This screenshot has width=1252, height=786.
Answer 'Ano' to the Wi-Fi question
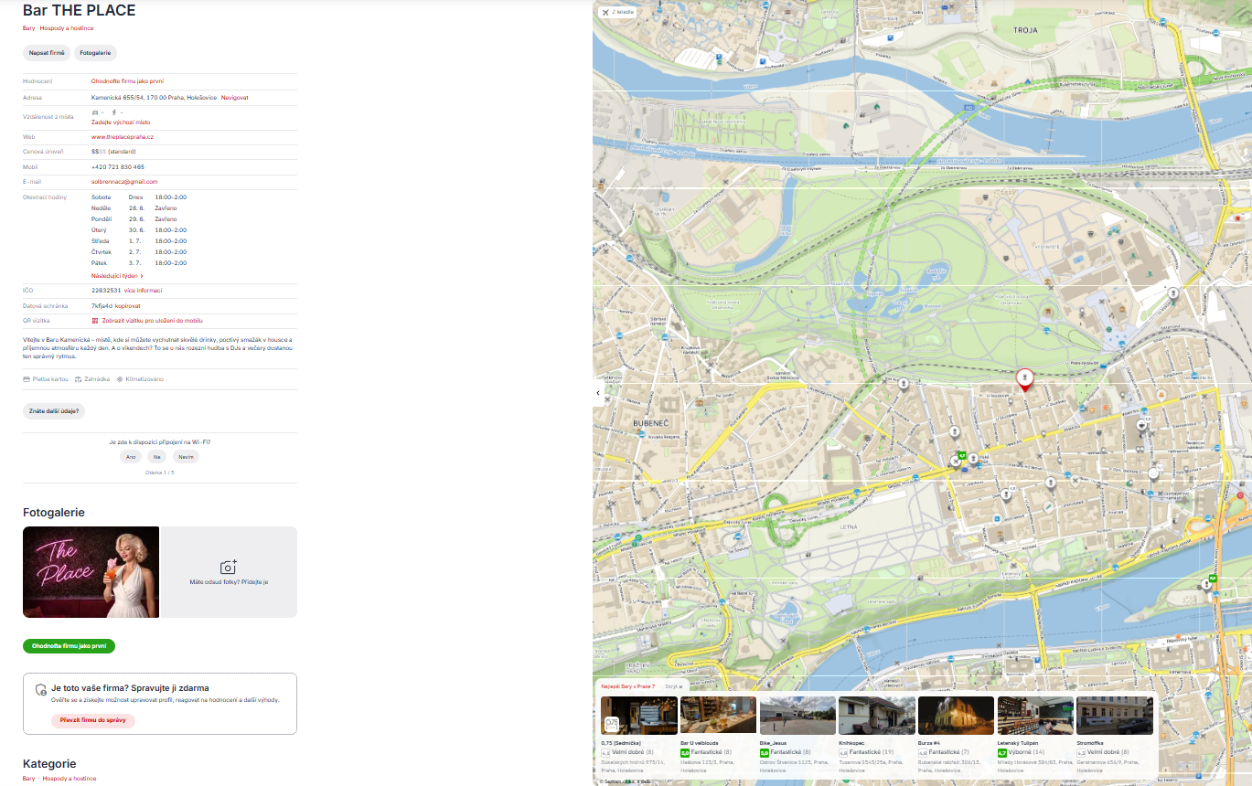point(131,457)
